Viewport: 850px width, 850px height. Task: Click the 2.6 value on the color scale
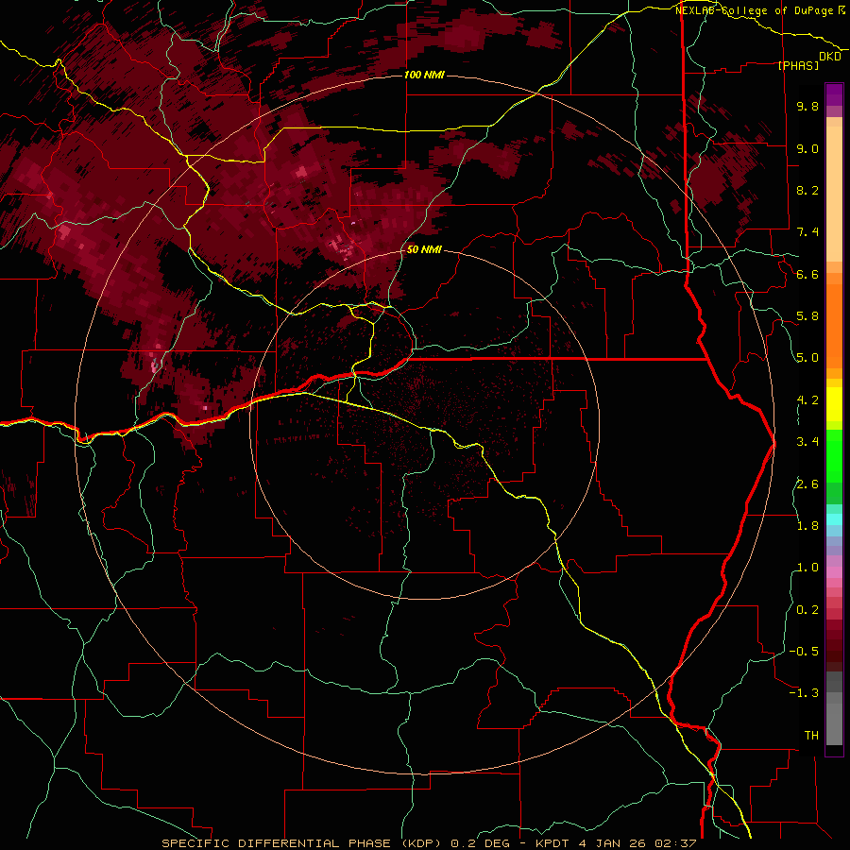click(x=807, y=484)
